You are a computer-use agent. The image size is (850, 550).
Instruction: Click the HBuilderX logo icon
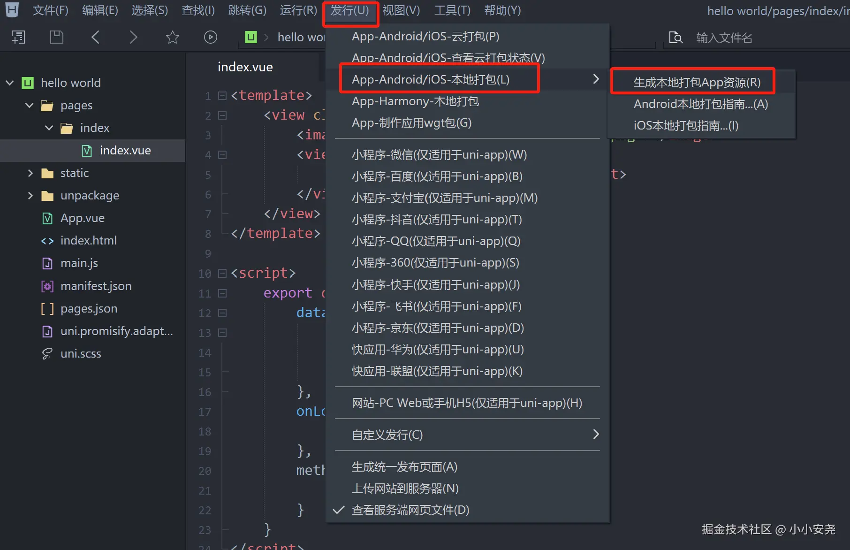click(x=12, y=9)
